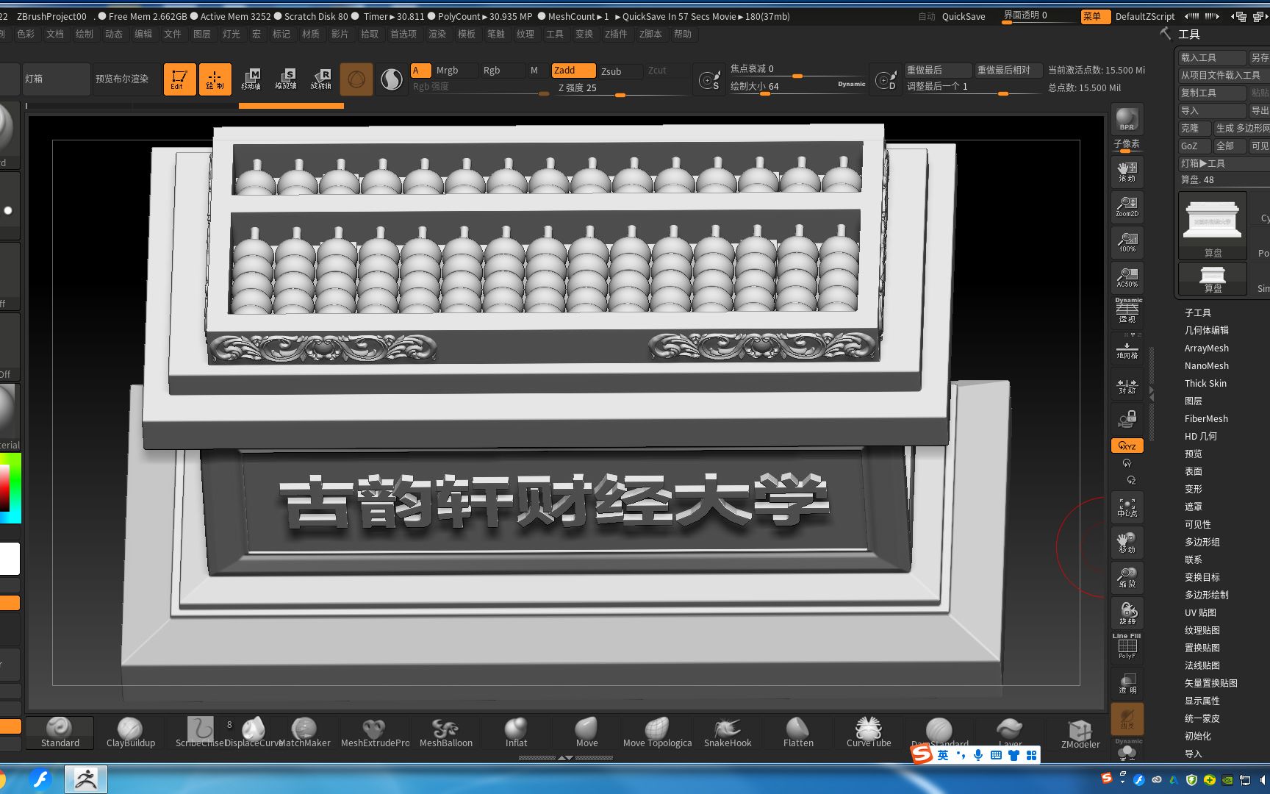Expand the FiberMesh section
1270x794 pixels.
click(1206, 418)
